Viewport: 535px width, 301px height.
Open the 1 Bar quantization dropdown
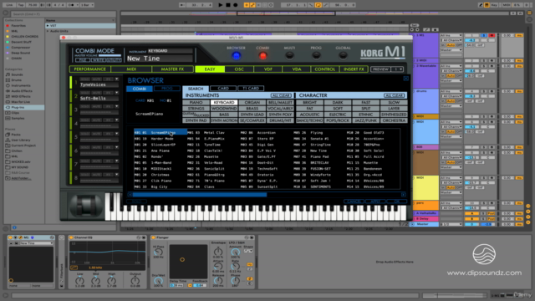coord(87,5)
